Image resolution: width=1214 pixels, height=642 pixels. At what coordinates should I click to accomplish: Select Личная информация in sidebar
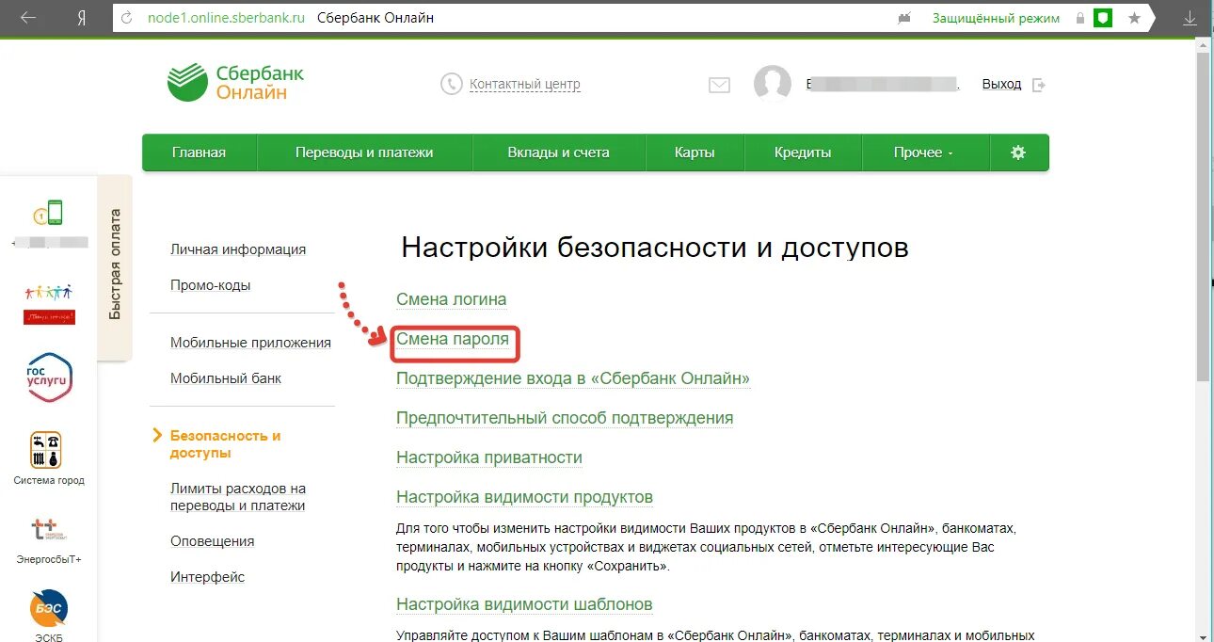click(238, 249)
